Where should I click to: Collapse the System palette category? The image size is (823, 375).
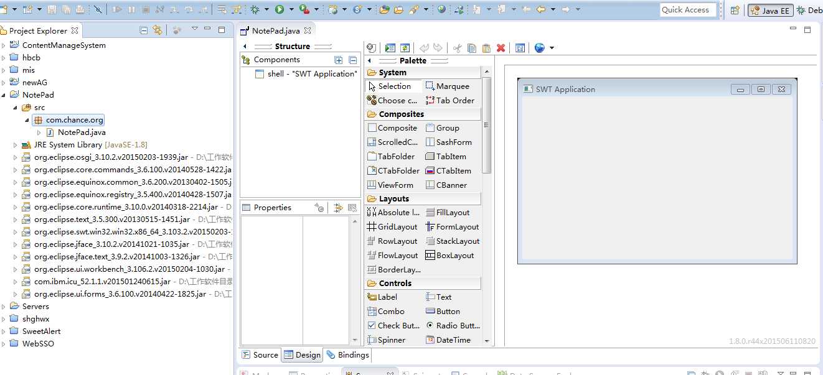click(423, 73)
